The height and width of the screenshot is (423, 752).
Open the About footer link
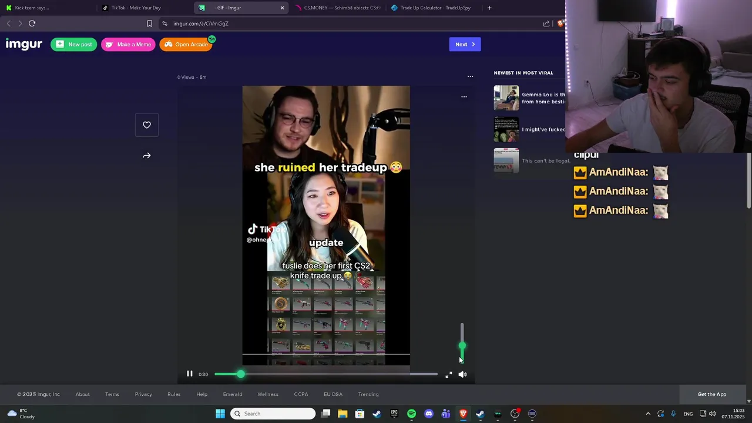82,394
